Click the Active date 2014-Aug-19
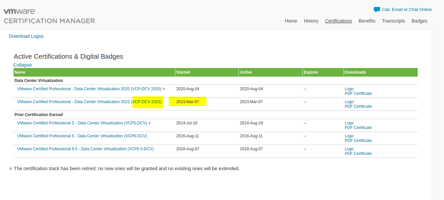Viewport: 444px width, 200px height. [251, 123]
